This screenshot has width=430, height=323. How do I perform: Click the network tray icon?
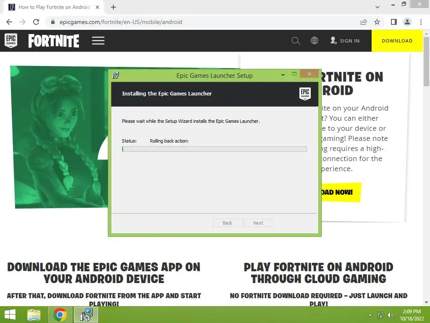380,315
